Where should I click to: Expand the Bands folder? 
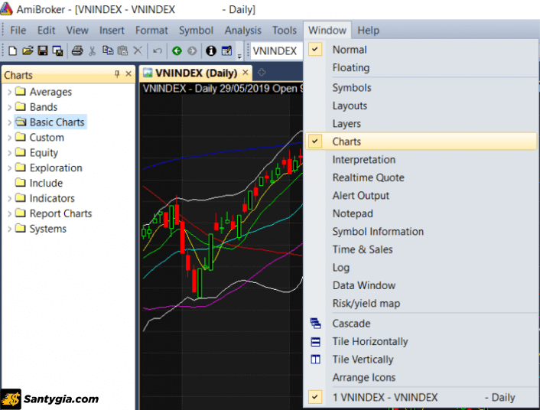(10, 107)
